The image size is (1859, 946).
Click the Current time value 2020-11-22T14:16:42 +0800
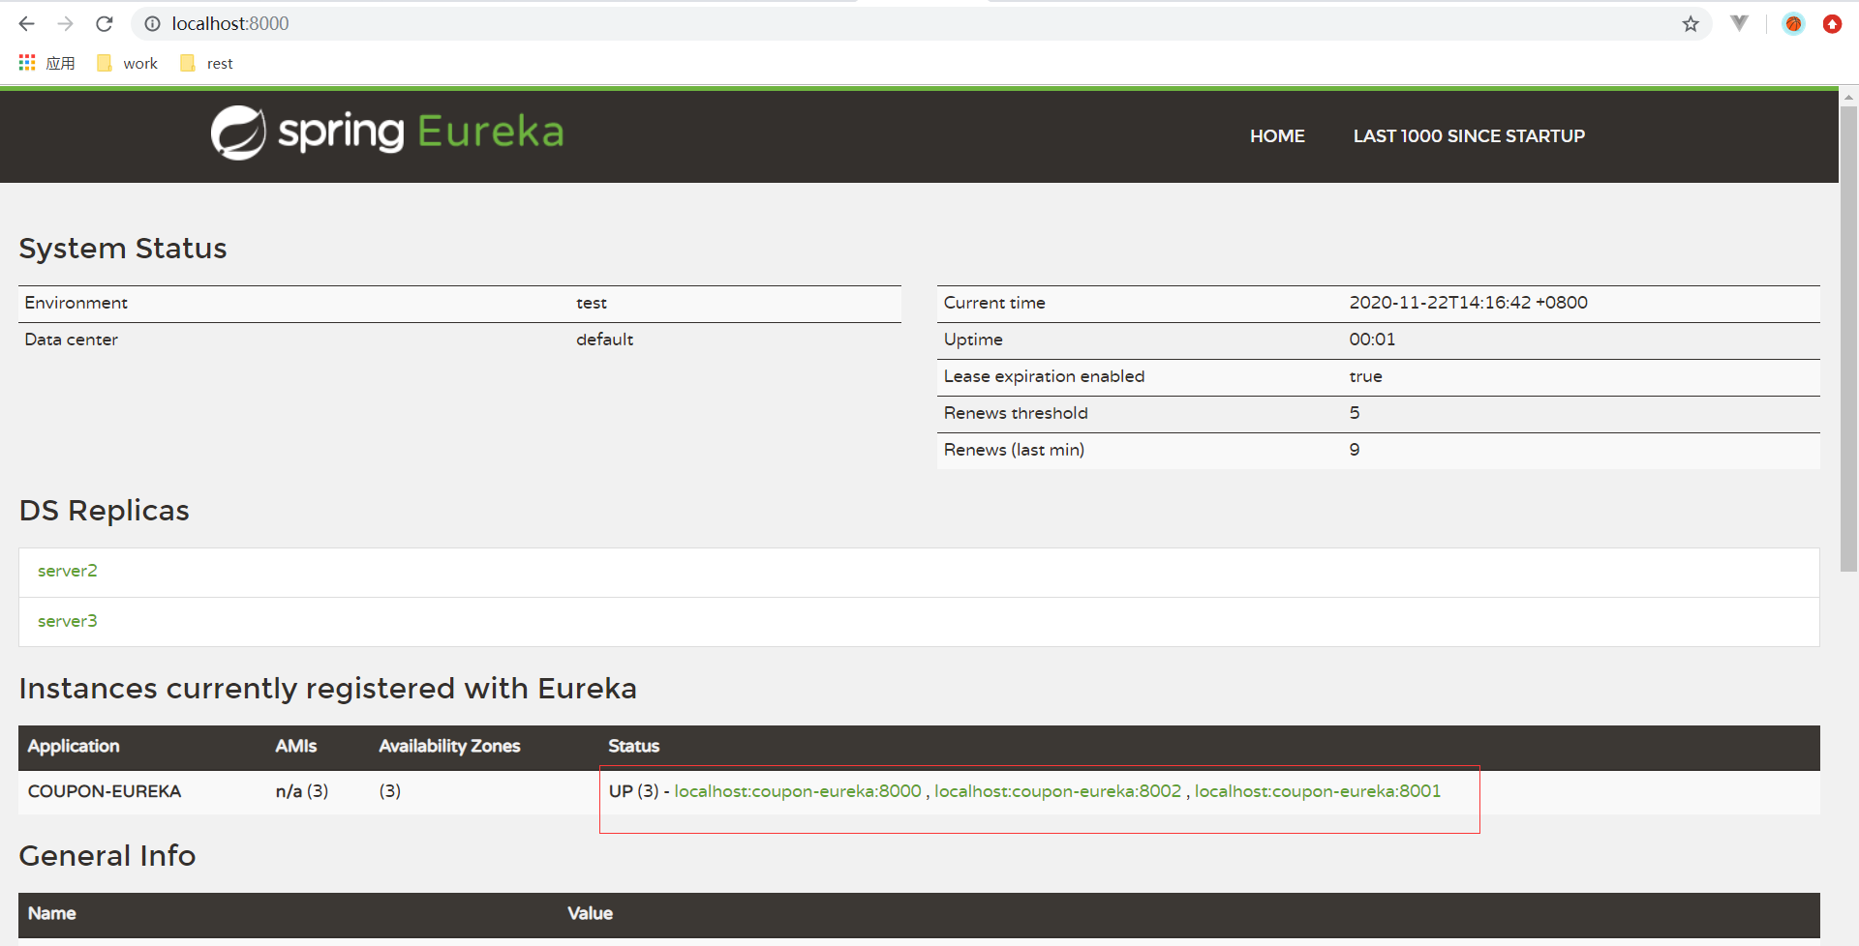click(x=1468, y=303)
